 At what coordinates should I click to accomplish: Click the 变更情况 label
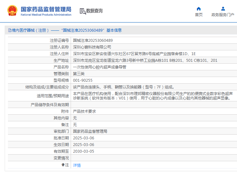pos(61,158)
